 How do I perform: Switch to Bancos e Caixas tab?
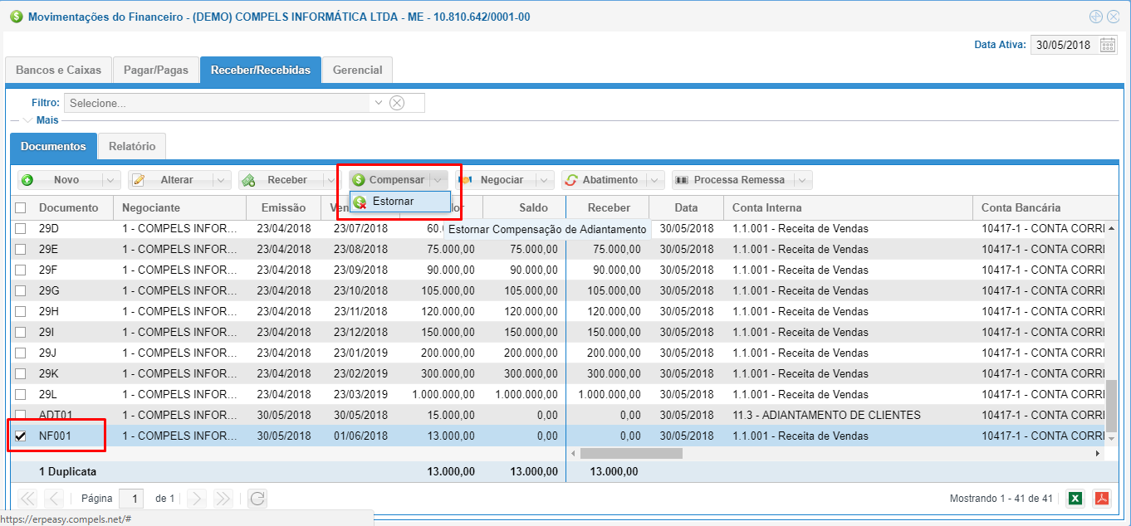coord(58,70)
